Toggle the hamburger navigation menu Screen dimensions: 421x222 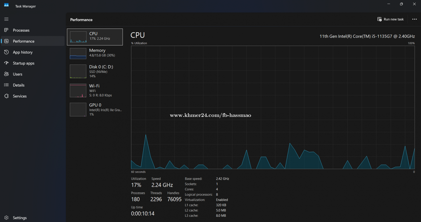tap(6, 19)
